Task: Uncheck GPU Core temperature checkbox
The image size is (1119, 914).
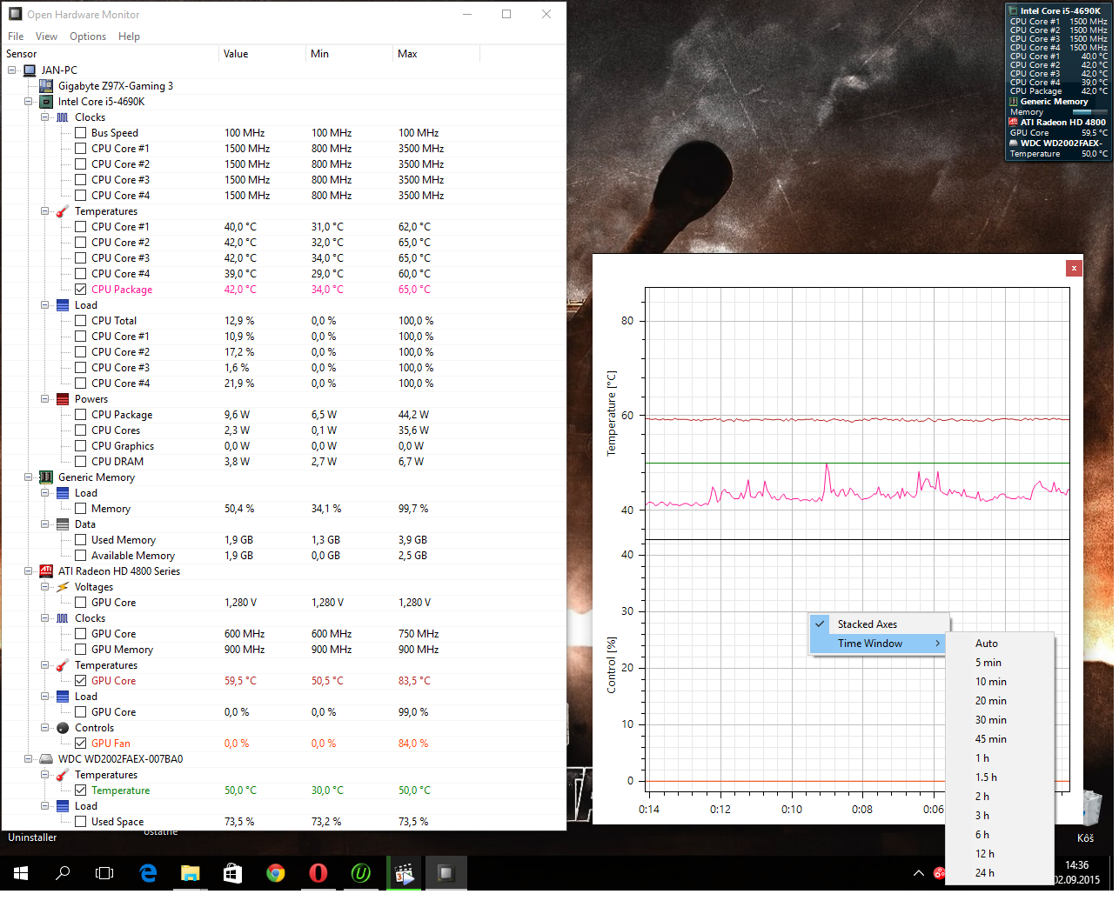Action: [80, 681]
